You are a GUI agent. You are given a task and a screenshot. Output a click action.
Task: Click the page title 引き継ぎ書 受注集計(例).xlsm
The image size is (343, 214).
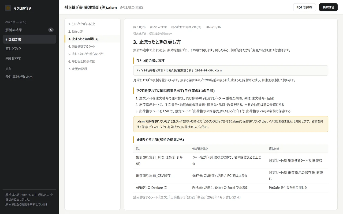[x=91, y=7]
